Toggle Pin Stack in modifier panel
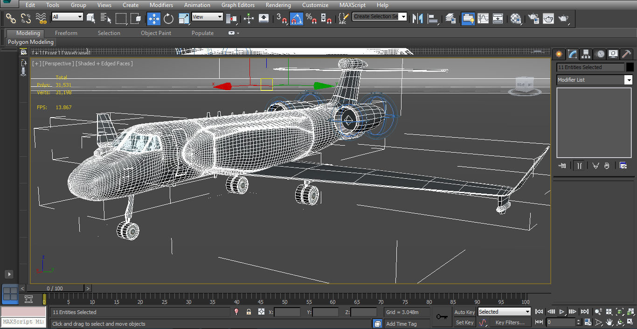 562,166
